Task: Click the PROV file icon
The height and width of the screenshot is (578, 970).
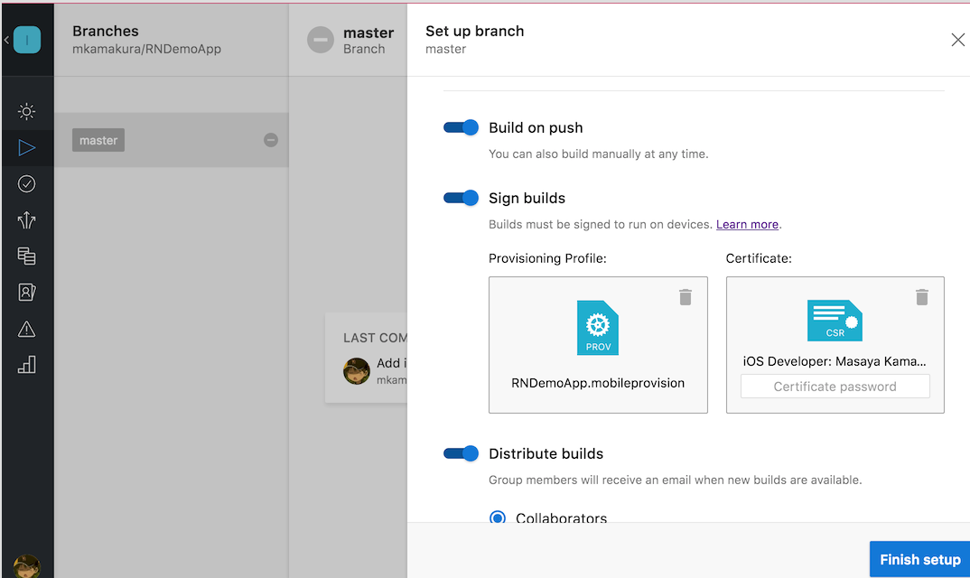Action: (x=598, y=327)
